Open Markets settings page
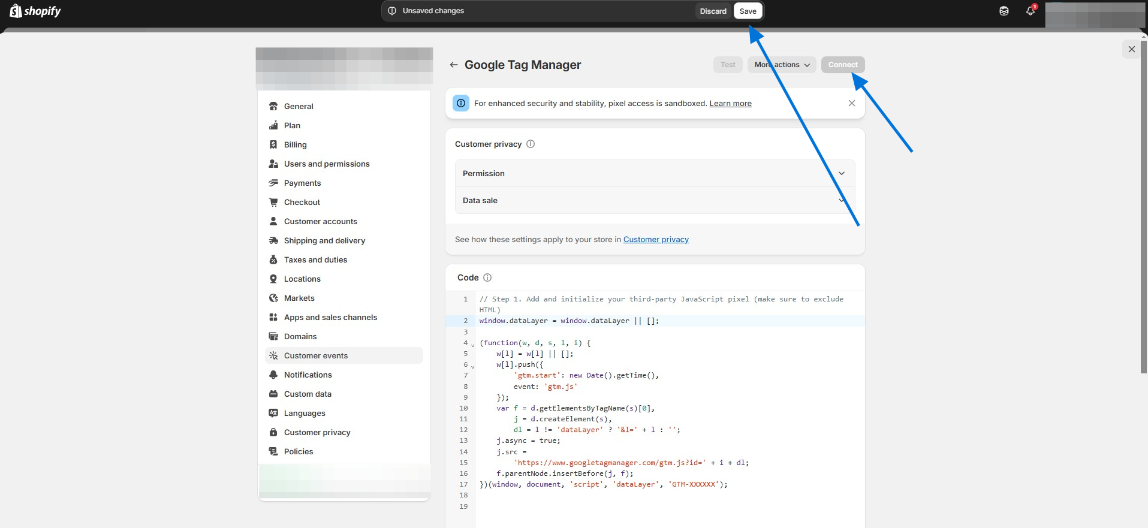The width and height of the screenshot is (1148, 528). coord(344,298)
